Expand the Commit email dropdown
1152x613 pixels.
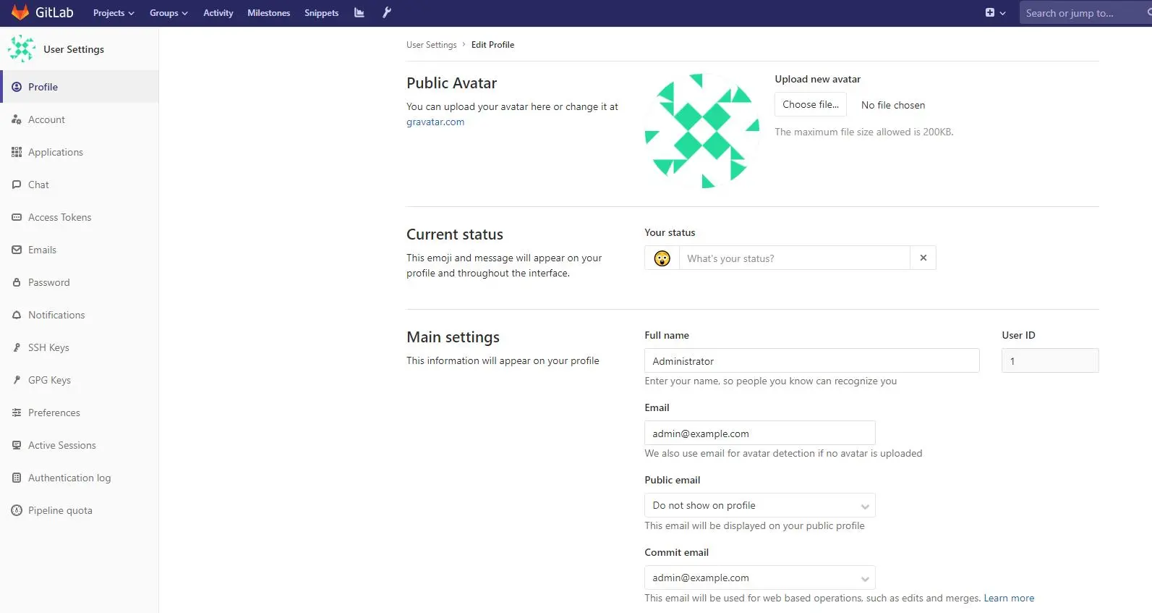coord(759,578)
